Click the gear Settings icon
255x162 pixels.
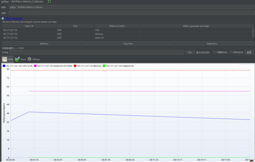(x=30, y=59)
